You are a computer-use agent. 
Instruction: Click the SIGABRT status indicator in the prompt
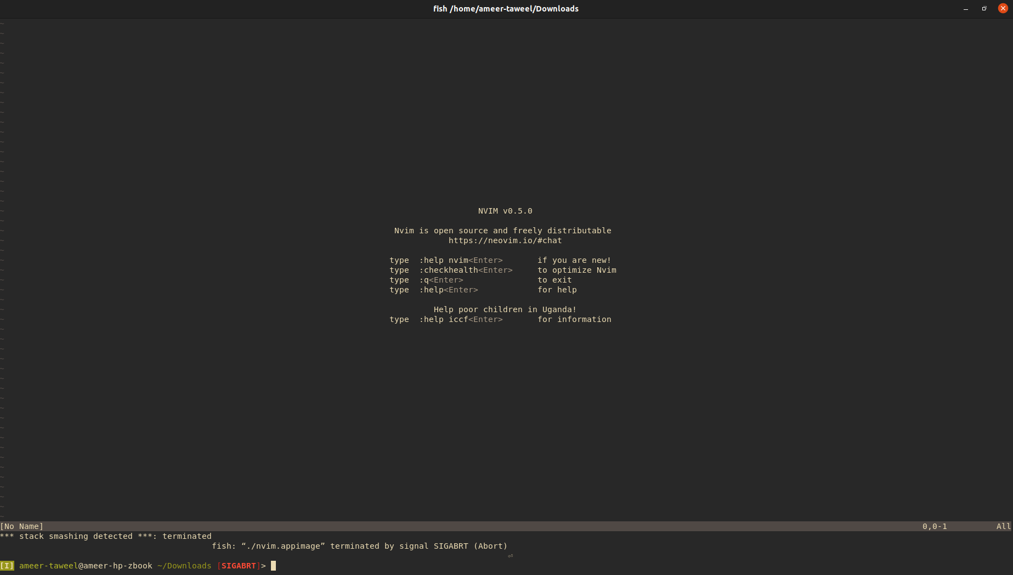[239, 566]
